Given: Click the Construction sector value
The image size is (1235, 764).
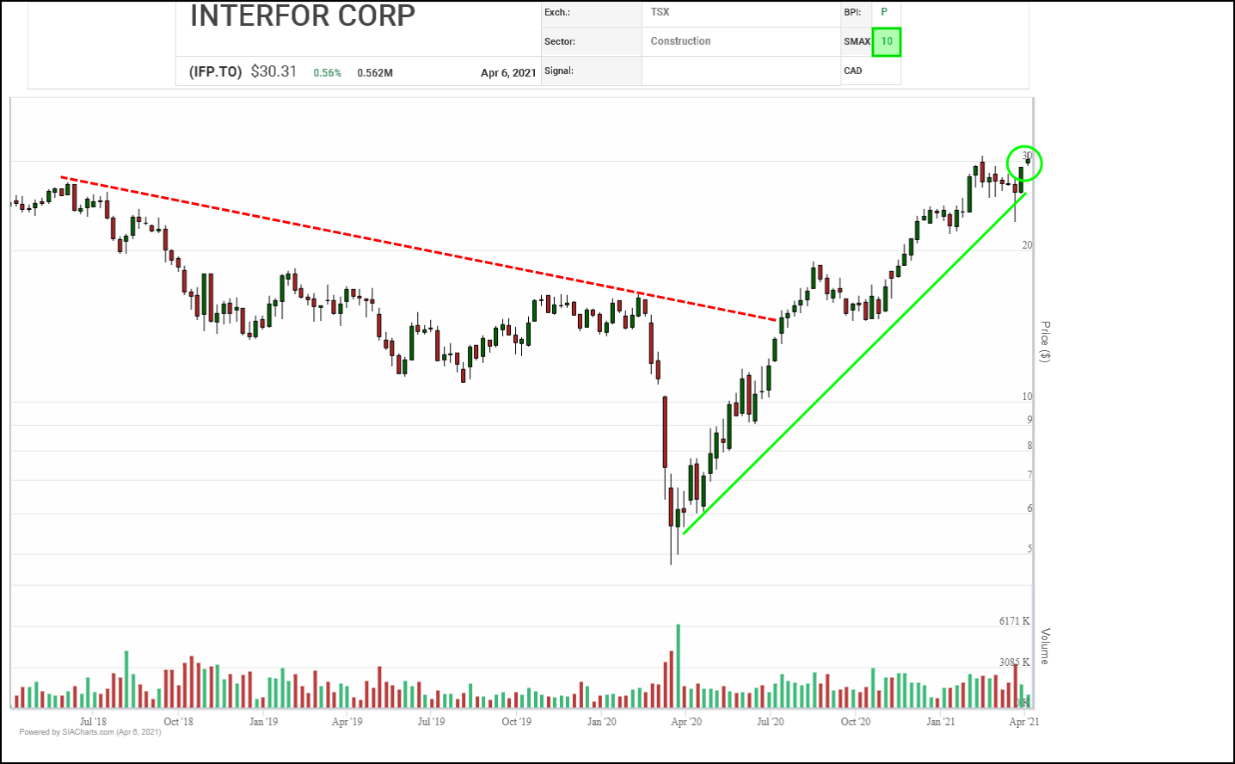Looking at the screenshot, I should (680, 41).
